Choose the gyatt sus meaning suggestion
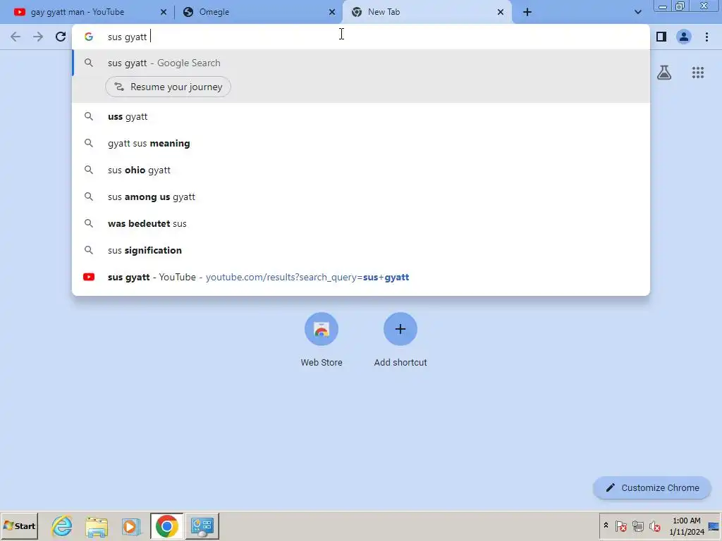 [x=360, y=144]
